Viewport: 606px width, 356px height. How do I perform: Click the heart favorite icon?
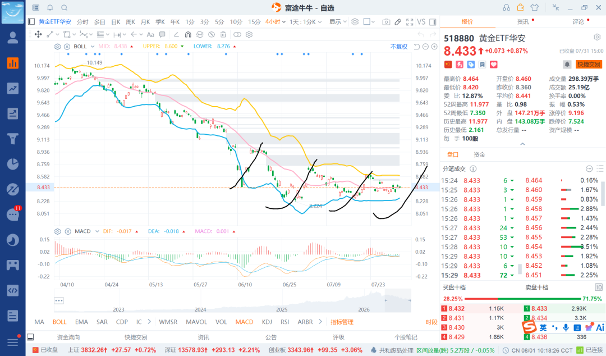494,65
